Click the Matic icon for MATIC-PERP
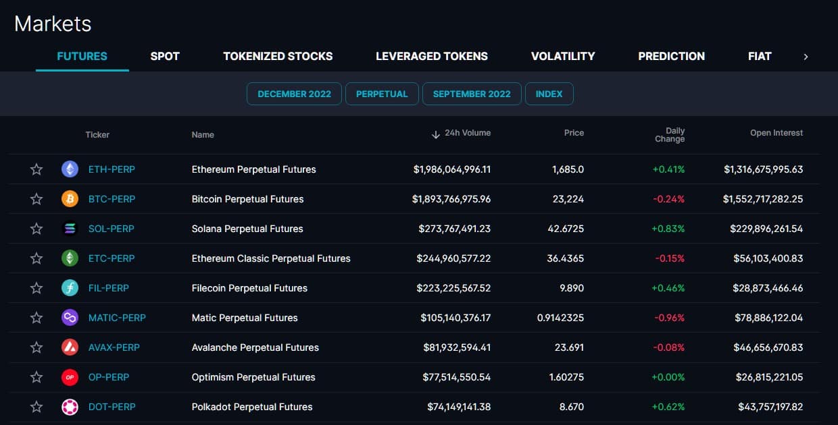838x425 pixels. point(70,318)
